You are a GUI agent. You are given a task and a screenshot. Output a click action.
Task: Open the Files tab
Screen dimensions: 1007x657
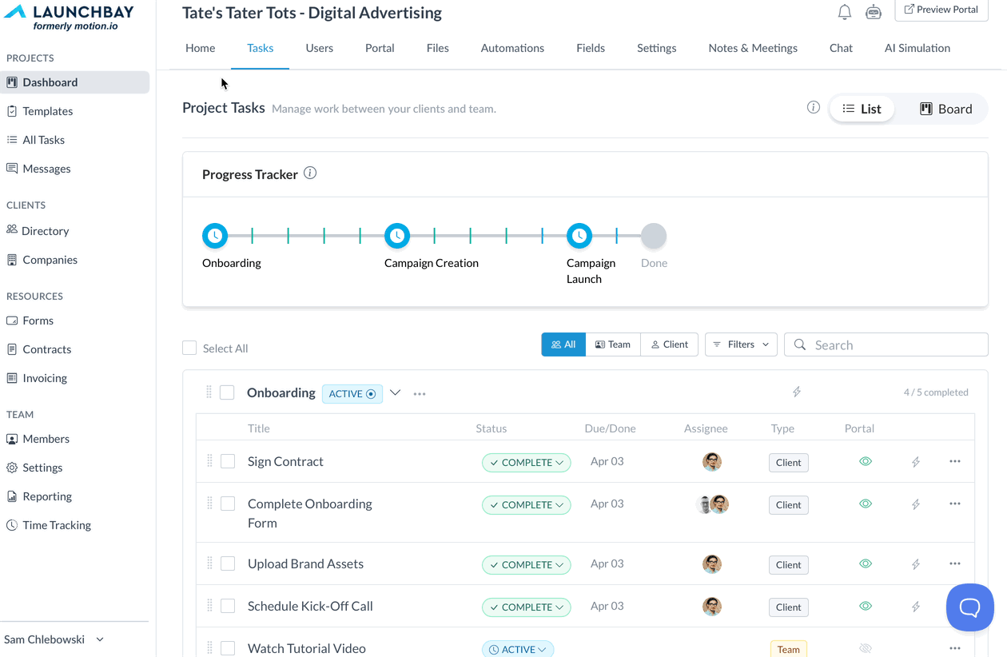pos(437,48)
